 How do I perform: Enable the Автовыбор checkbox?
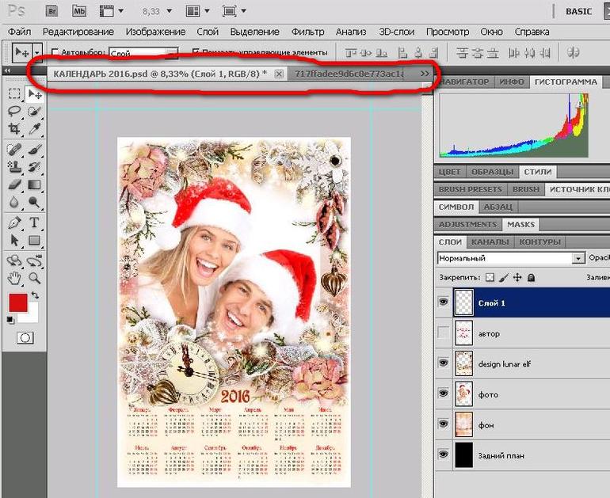(55, 53)
